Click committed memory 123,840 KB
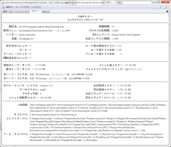This screenshot has width=171, height=147. click(x=130, y=65)
